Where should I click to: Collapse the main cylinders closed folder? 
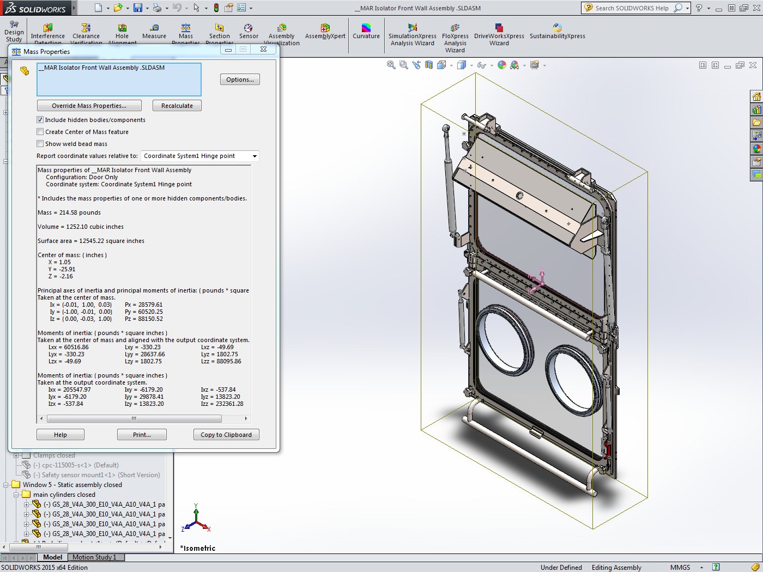click(16, 495)
